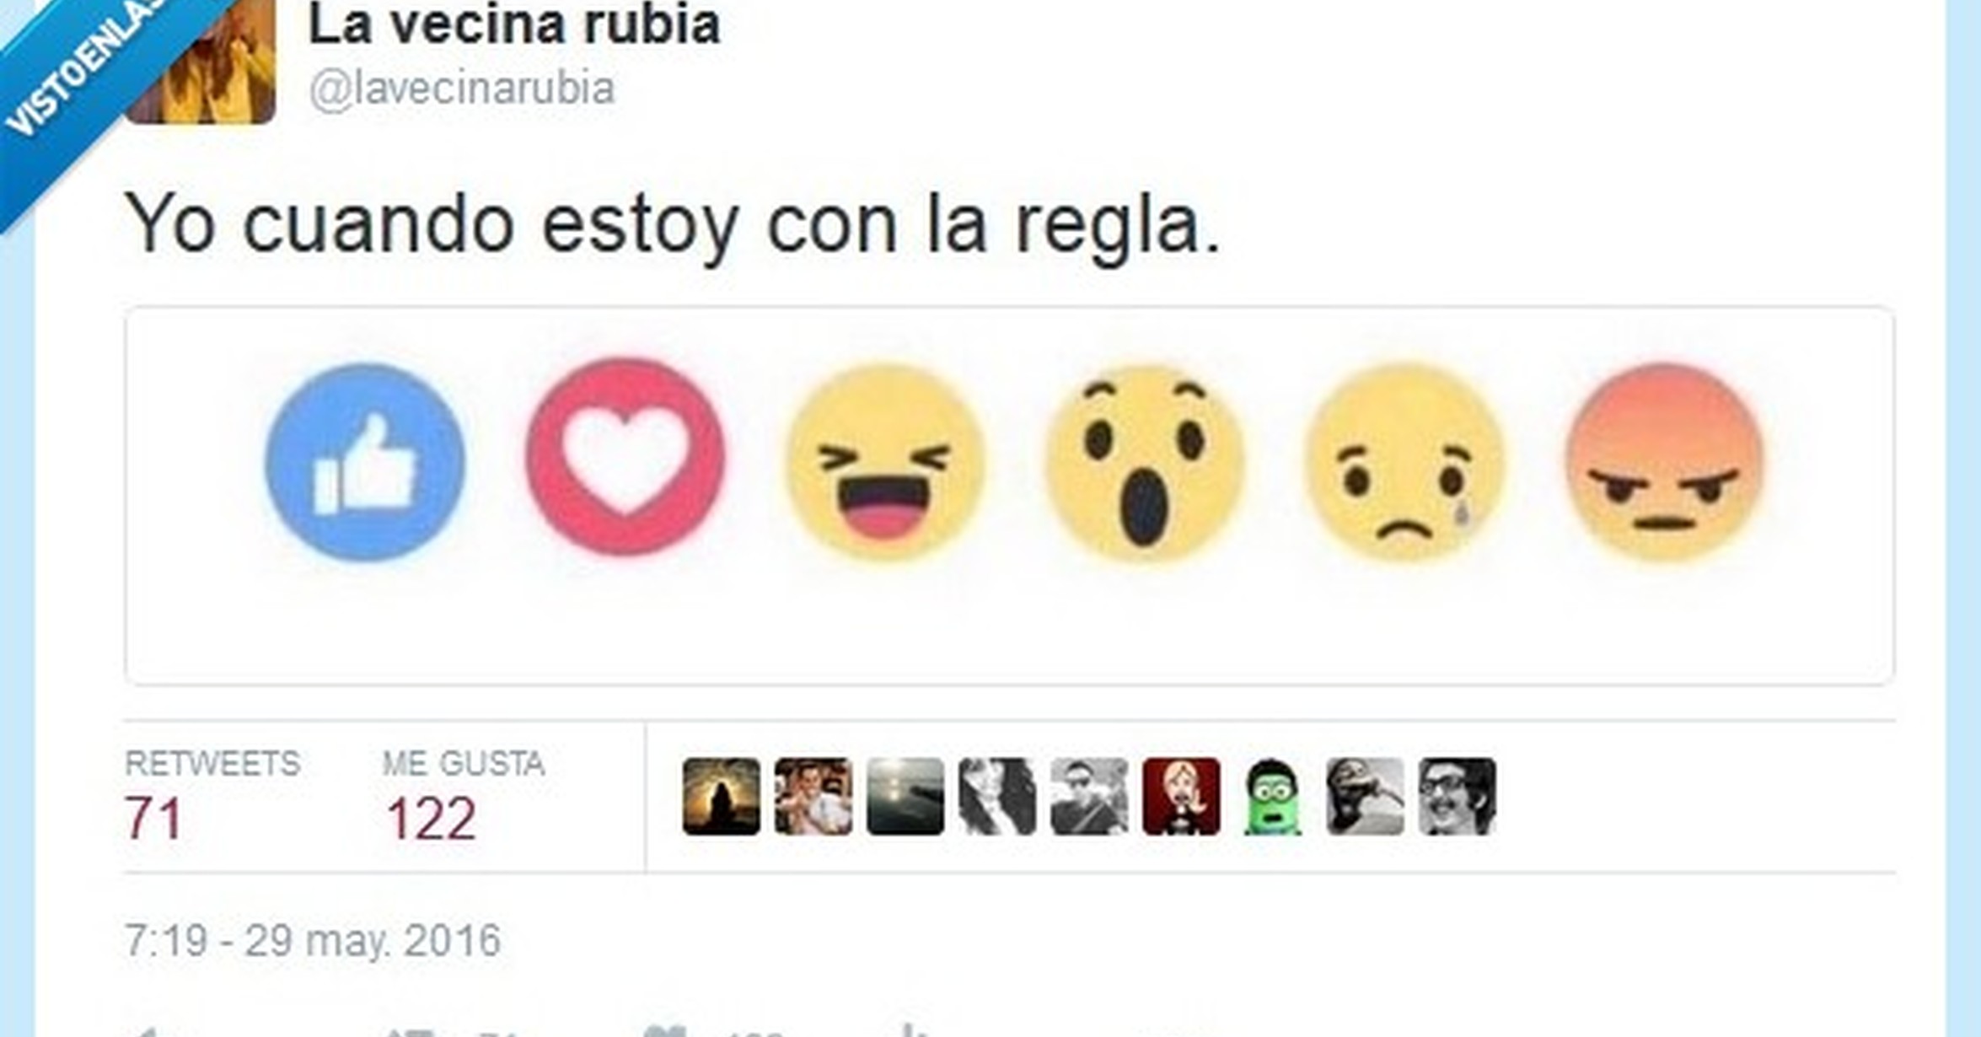Click the red background cartoon woman avatar
Image resolution: width=1981 pixels, height=1037 pixels.
[1181, 797]
